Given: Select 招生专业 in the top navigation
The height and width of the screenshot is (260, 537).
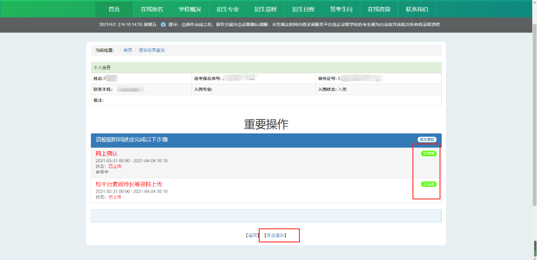Looking at the screenshot, I should tap(227, 9).
